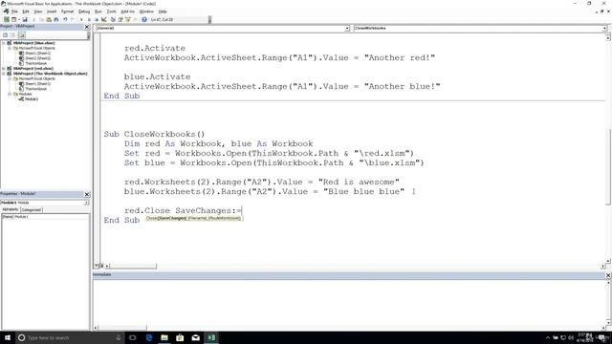The height and width of the screenshot is (344, 612).
Task: Collapse the first VBAProject tree node
Action: coord(4,43)
